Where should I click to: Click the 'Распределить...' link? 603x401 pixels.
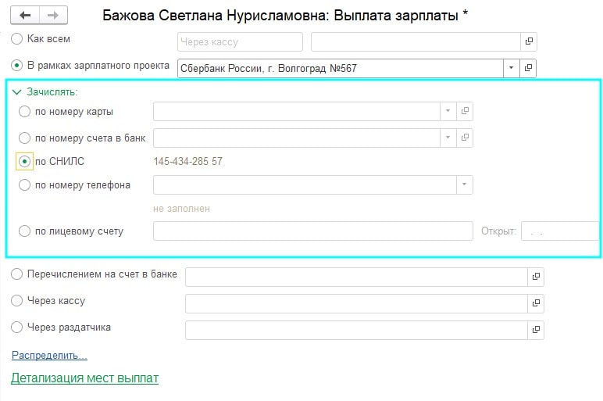[x=49, y=356]
